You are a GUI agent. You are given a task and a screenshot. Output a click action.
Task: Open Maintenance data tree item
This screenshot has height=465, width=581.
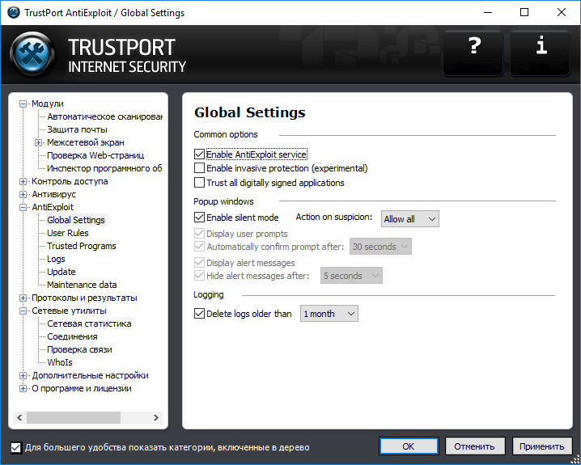coord(82,285)
